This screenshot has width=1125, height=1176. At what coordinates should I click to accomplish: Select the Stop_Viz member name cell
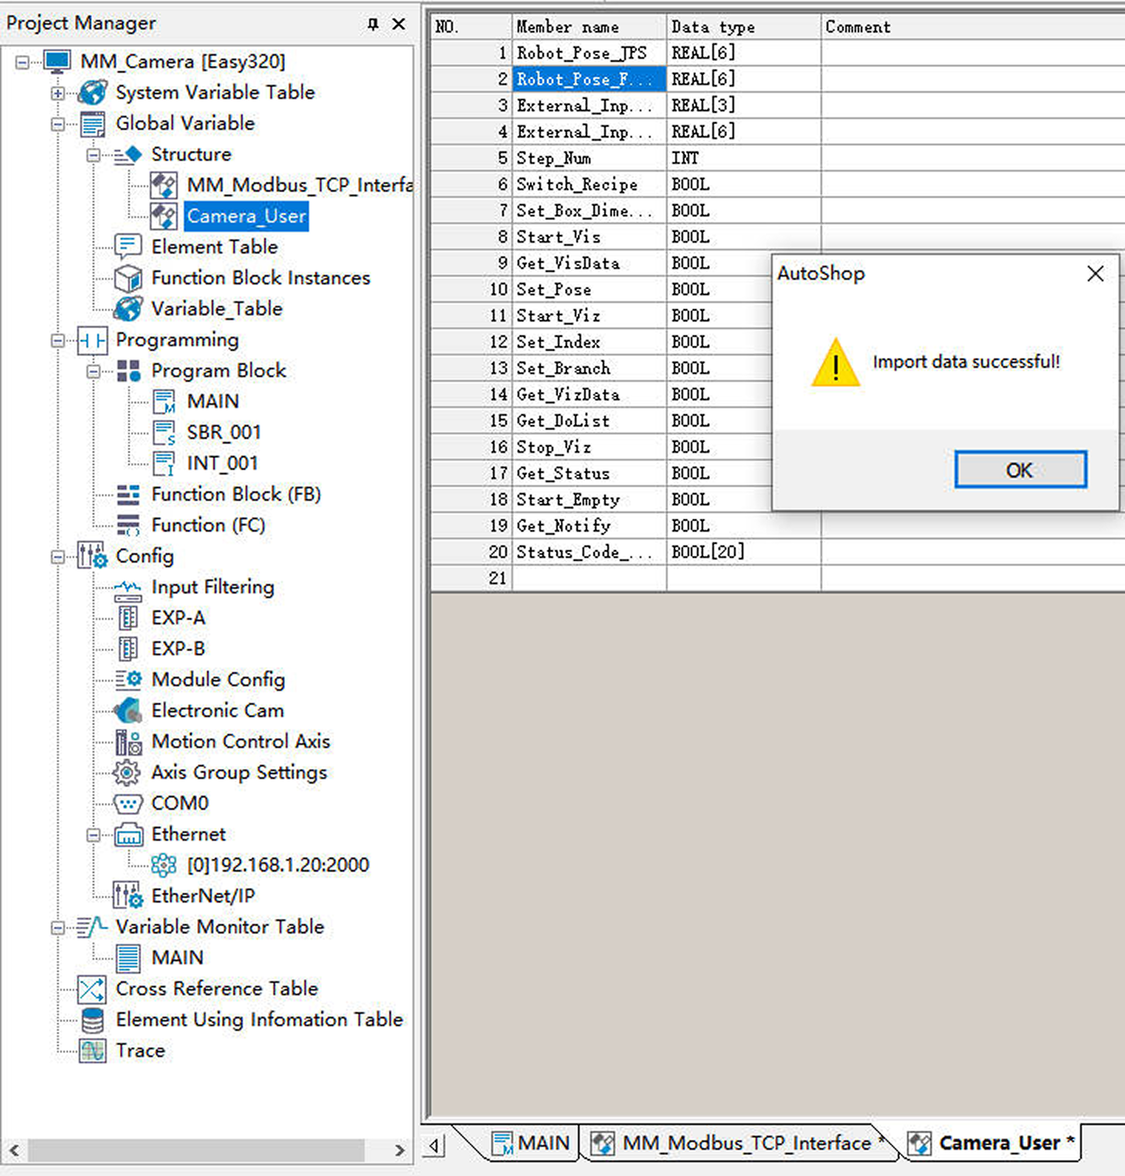tap(589, 447)
